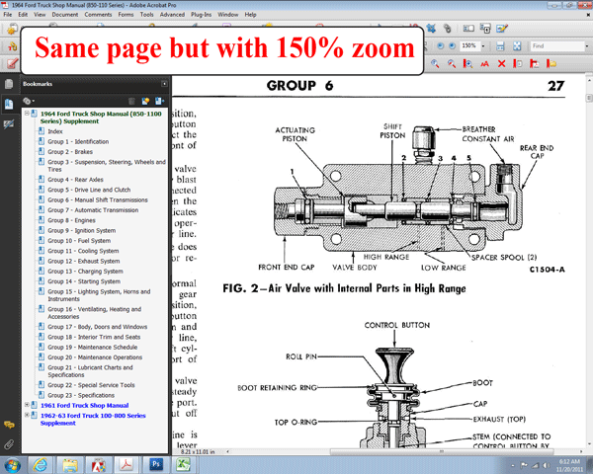Open Group 4 - Rear Axles bookmark
The height and width of the screenshot is (474, 593).
[x=76, y=180]
